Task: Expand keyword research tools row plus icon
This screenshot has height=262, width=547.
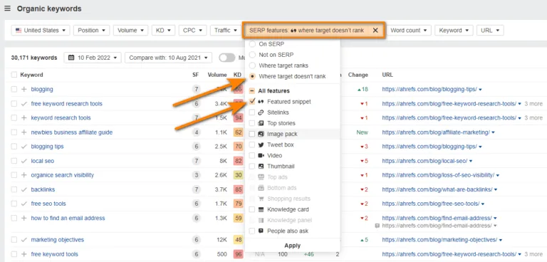Action: (x=24, y=118)
